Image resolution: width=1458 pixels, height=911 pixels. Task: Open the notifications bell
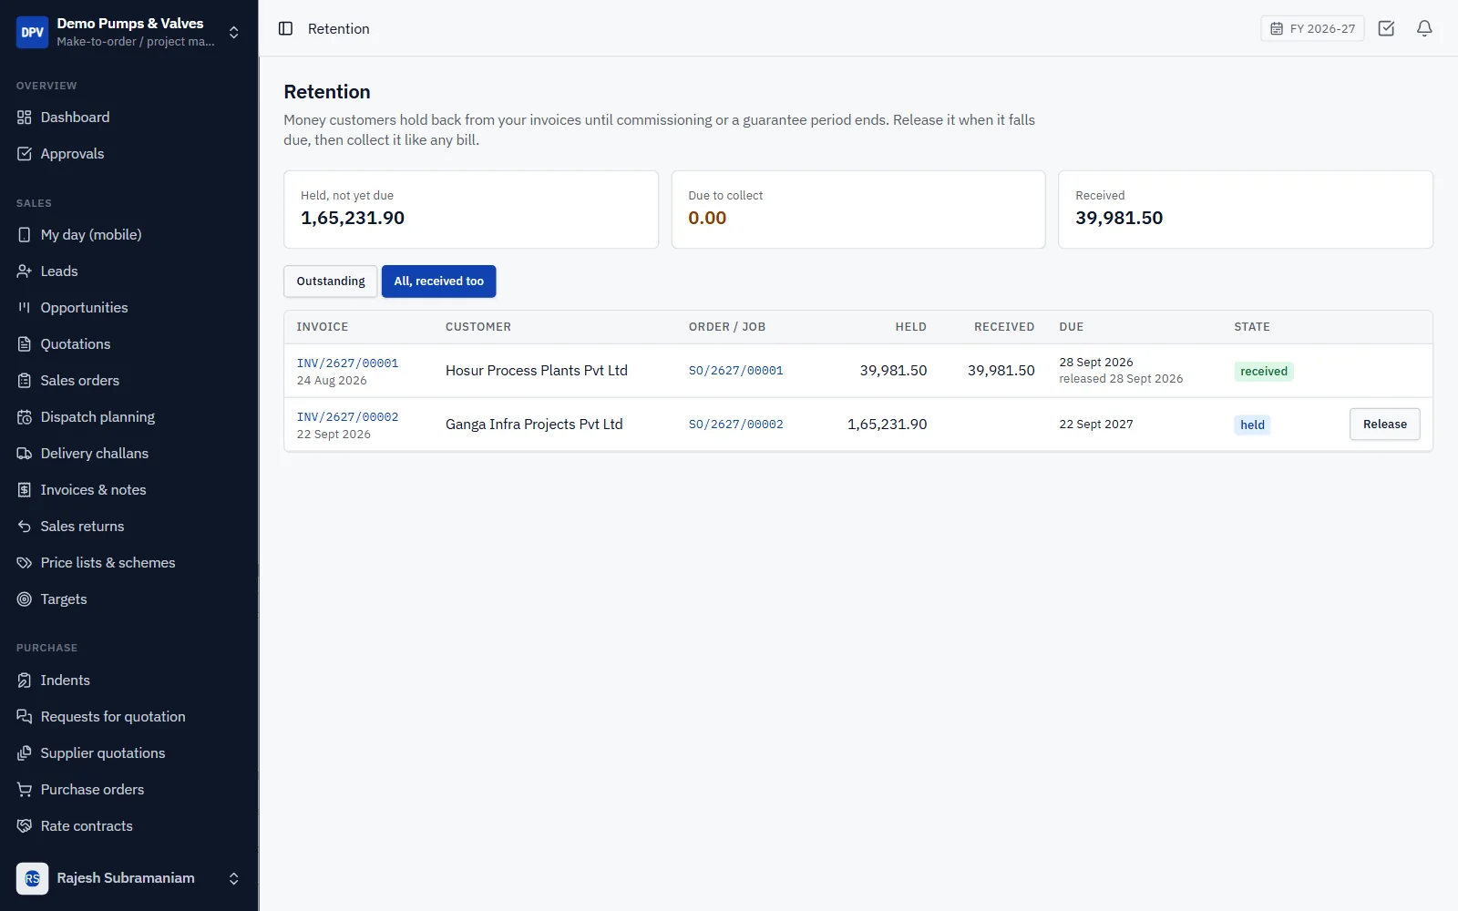click(1424, 28)
